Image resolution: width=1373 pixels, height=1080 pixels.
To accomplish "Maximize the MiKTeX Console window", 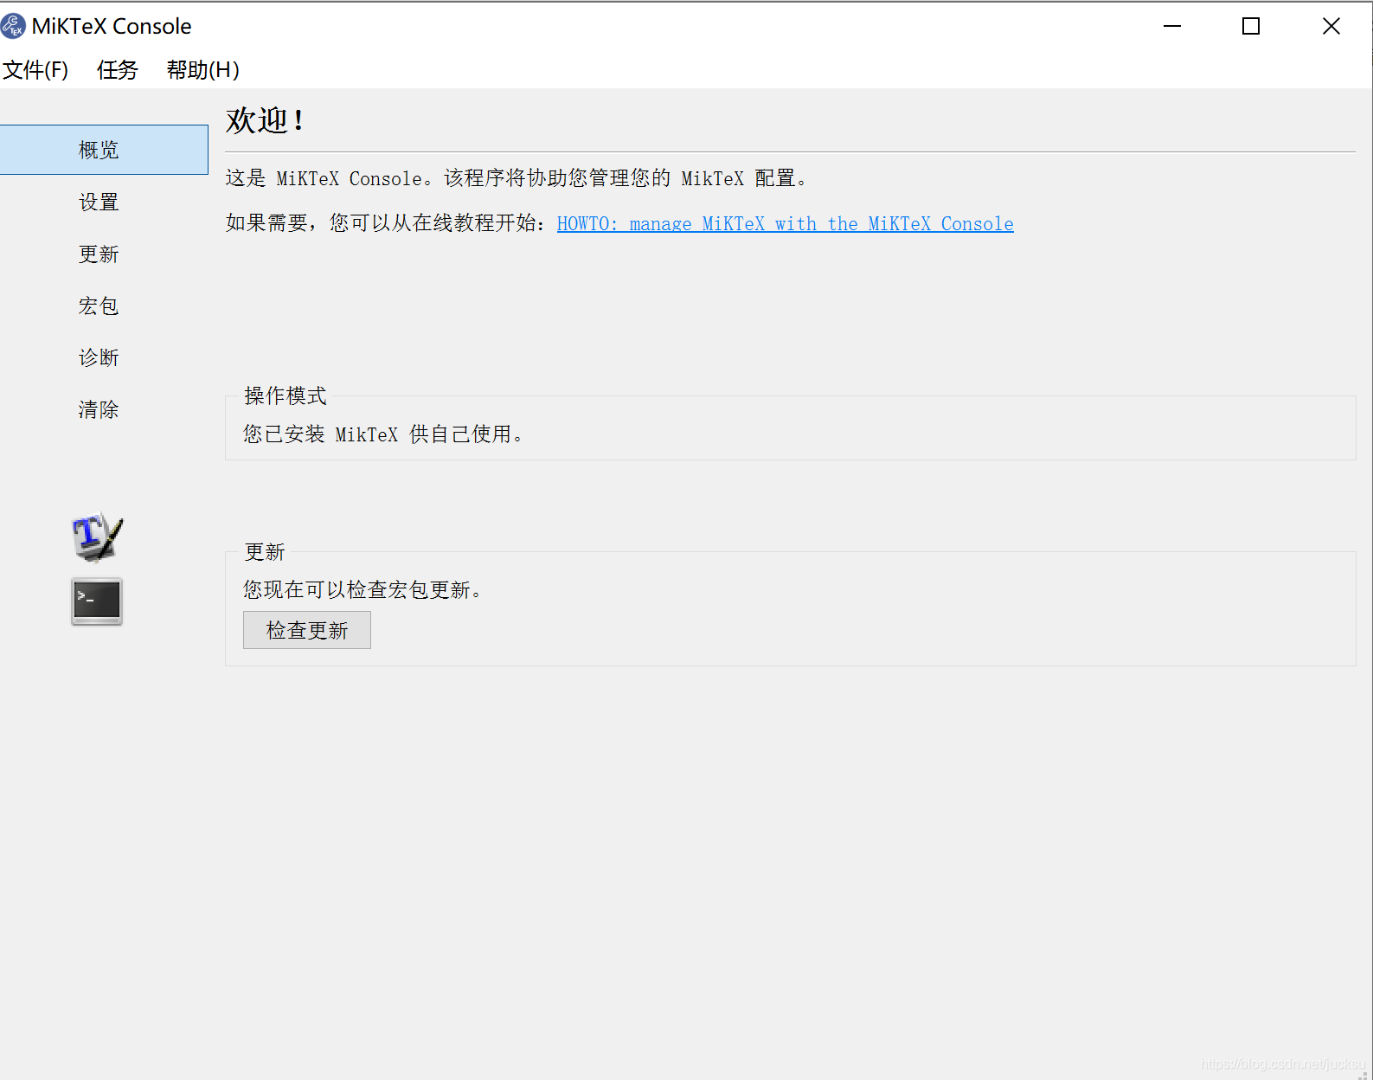I will [1251, 27].
